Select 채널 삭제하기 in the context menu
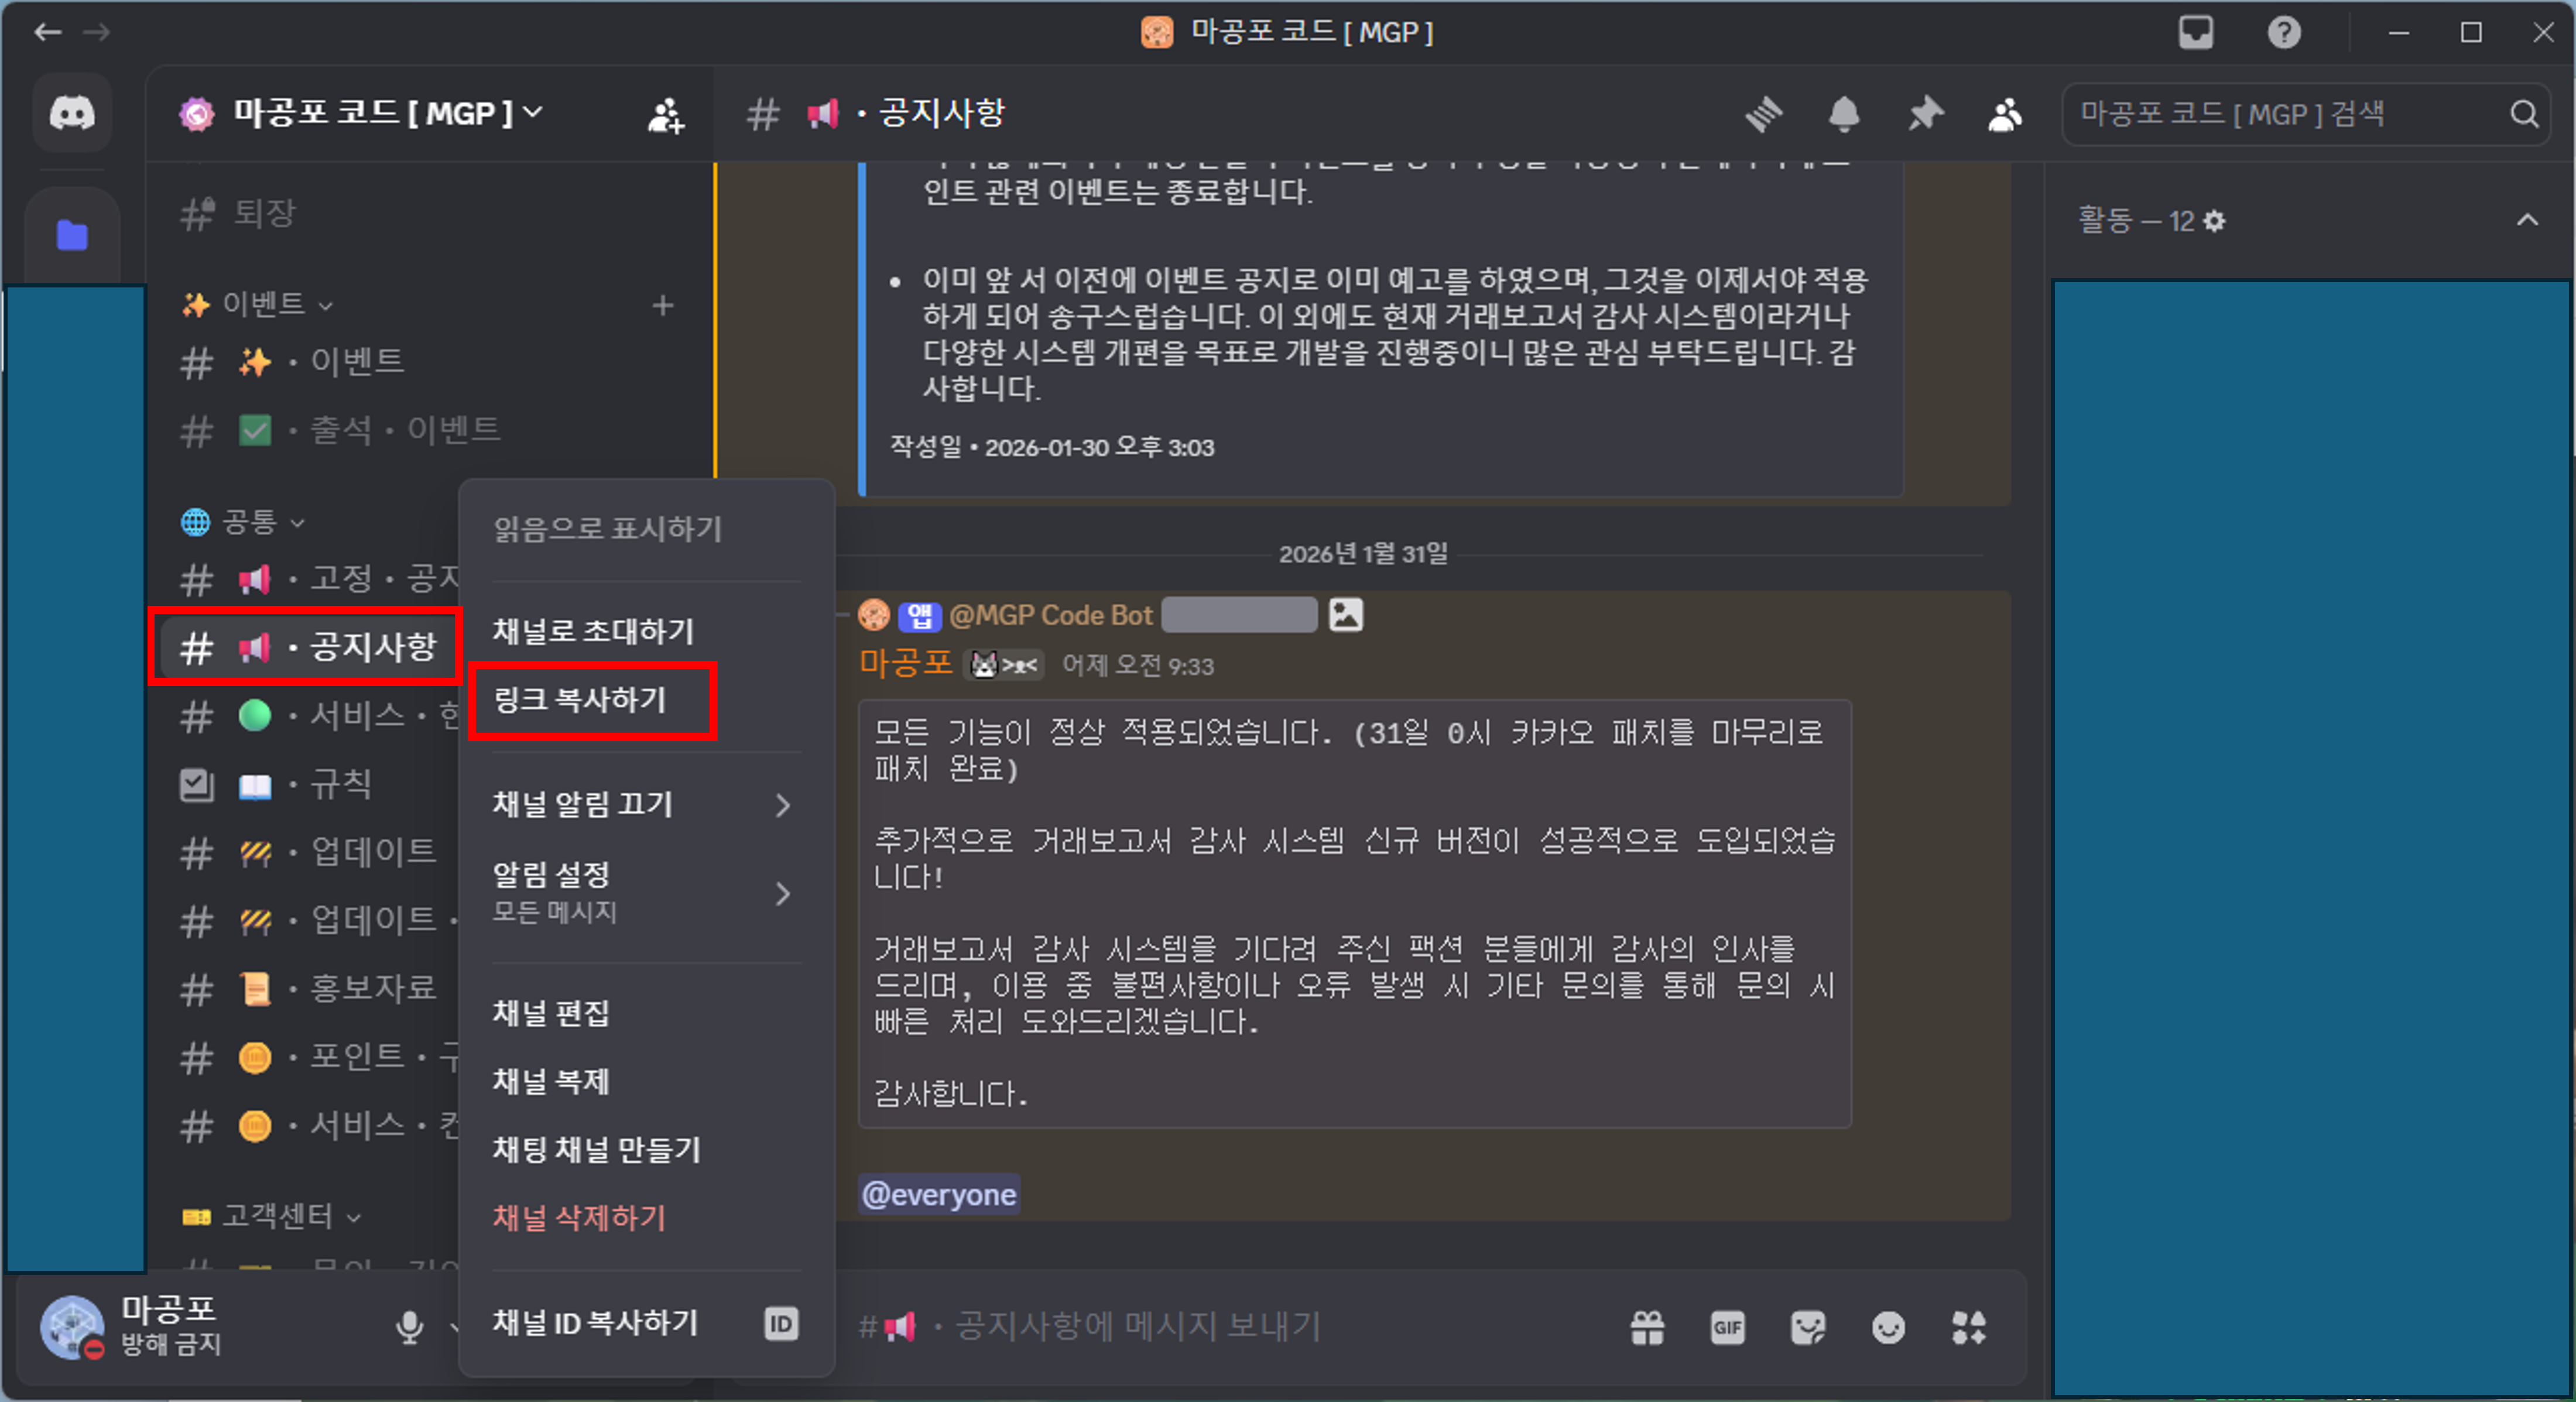 [x=580, y=1217]
